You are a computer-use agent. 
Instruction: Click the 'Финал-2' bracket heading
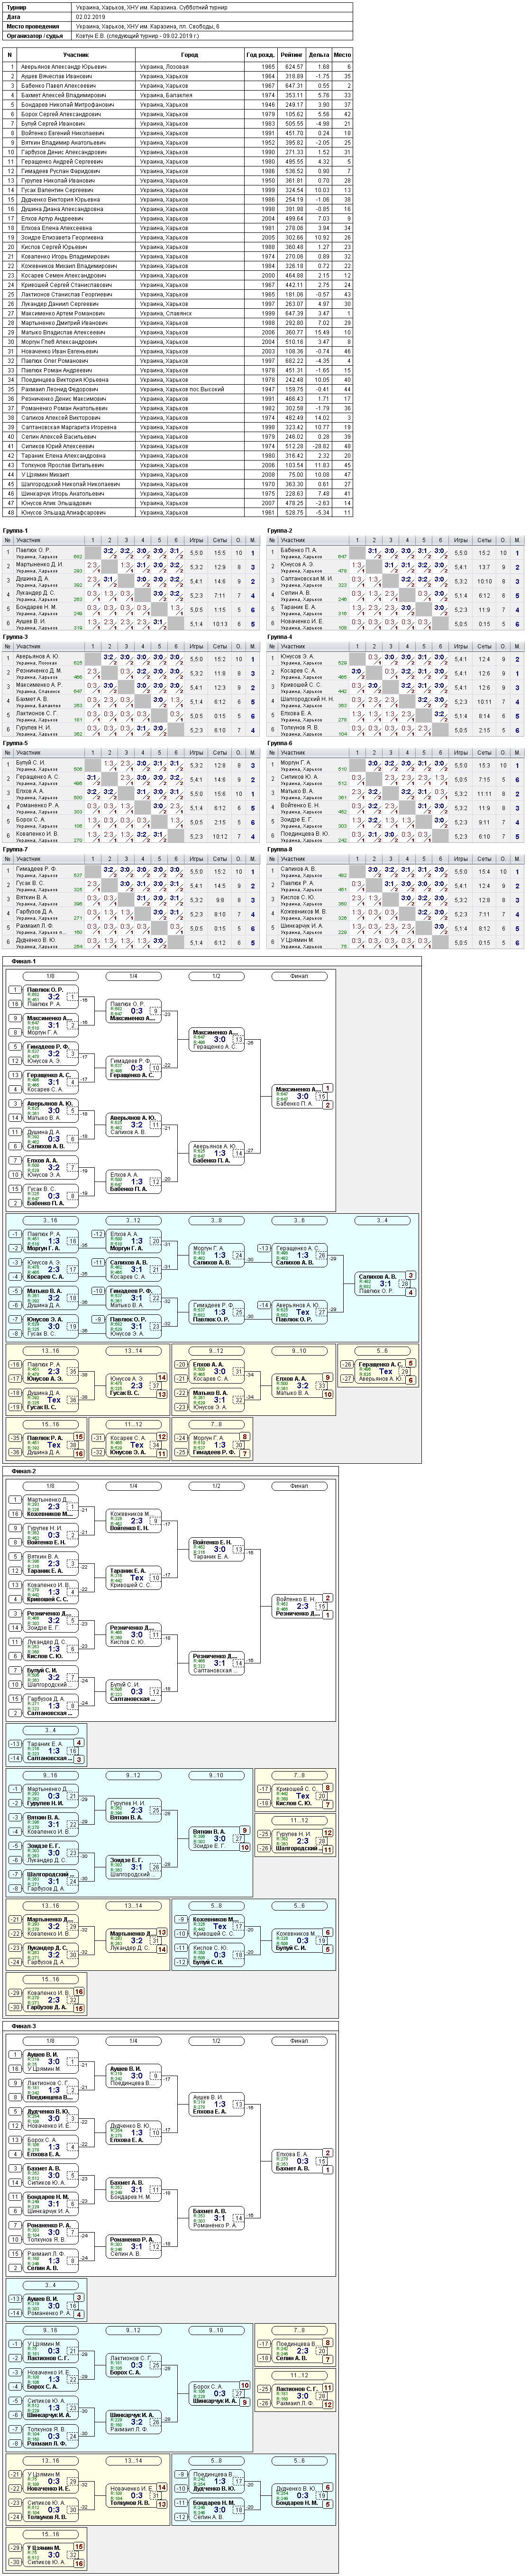24,1471
